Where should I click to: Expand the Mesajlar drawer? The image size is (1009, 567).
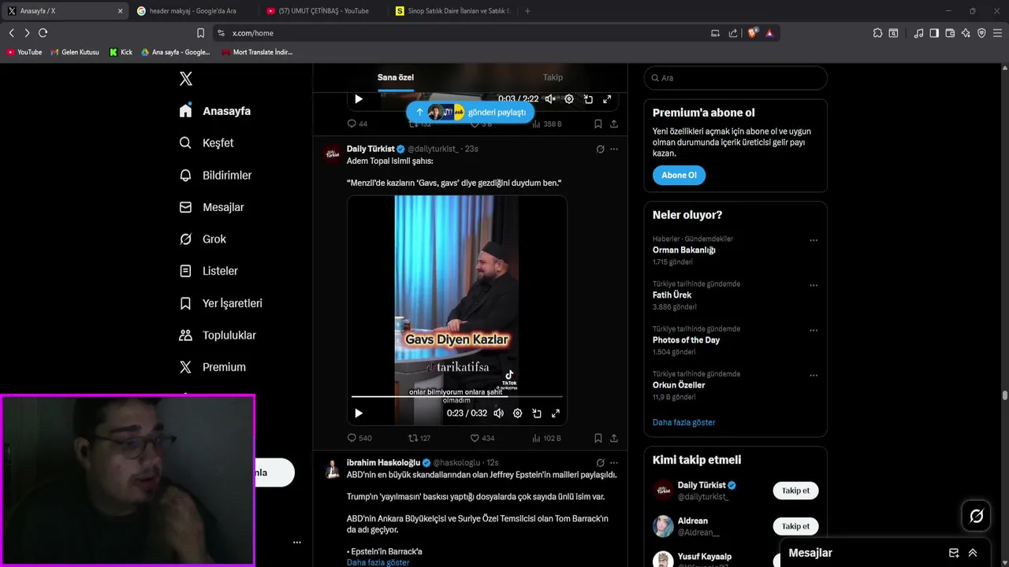coord(973,553)
